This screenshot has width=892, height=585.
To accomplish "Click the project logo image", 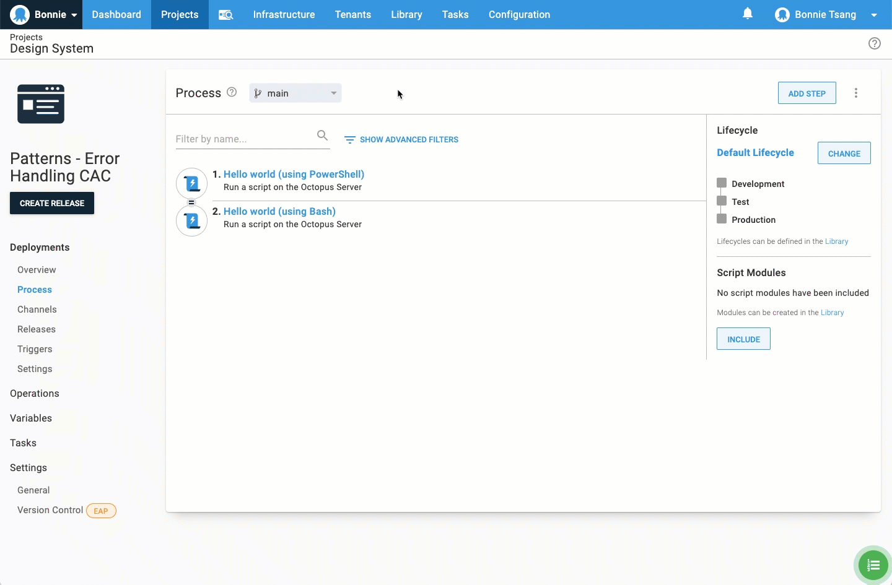I will tap(41, 104).
